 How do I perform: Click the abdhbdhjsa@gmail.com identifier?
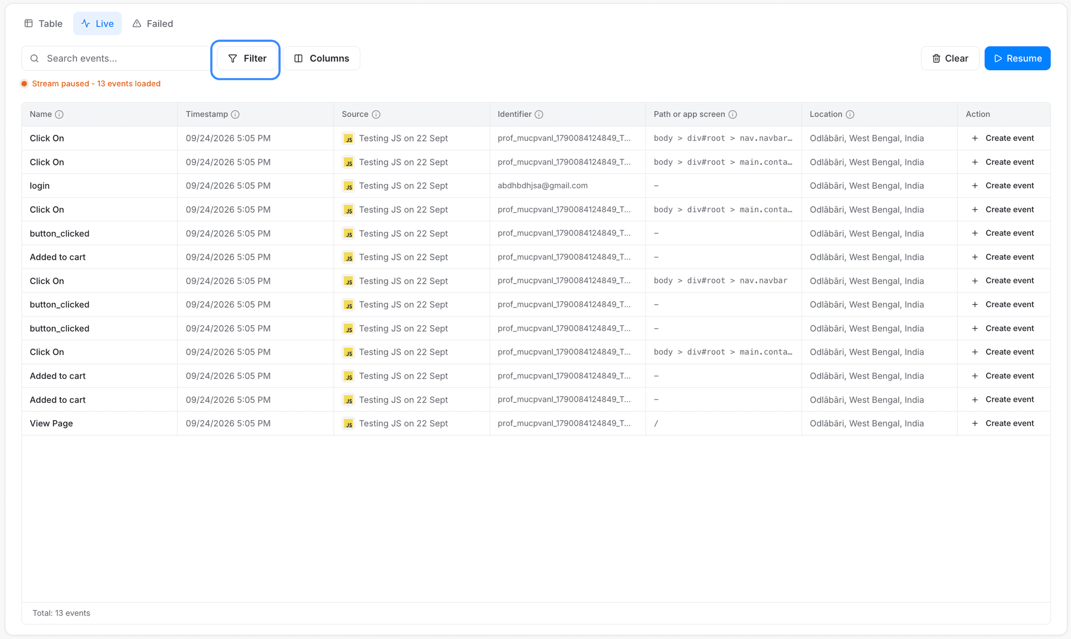542,186
